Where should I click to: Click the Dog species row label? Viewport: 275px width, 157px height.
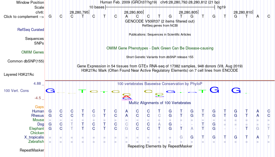(x=41, y=124)
